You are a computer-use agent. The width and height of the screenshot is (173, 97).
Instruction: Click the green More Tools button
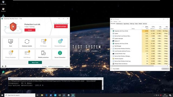[x=35, y=63]
